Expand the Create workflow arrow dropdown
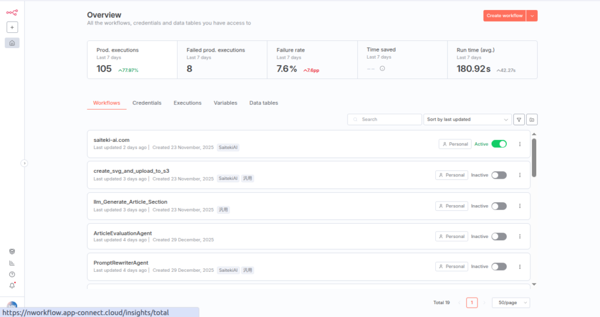This screenshot has width=600, height=317. (532, 16)
